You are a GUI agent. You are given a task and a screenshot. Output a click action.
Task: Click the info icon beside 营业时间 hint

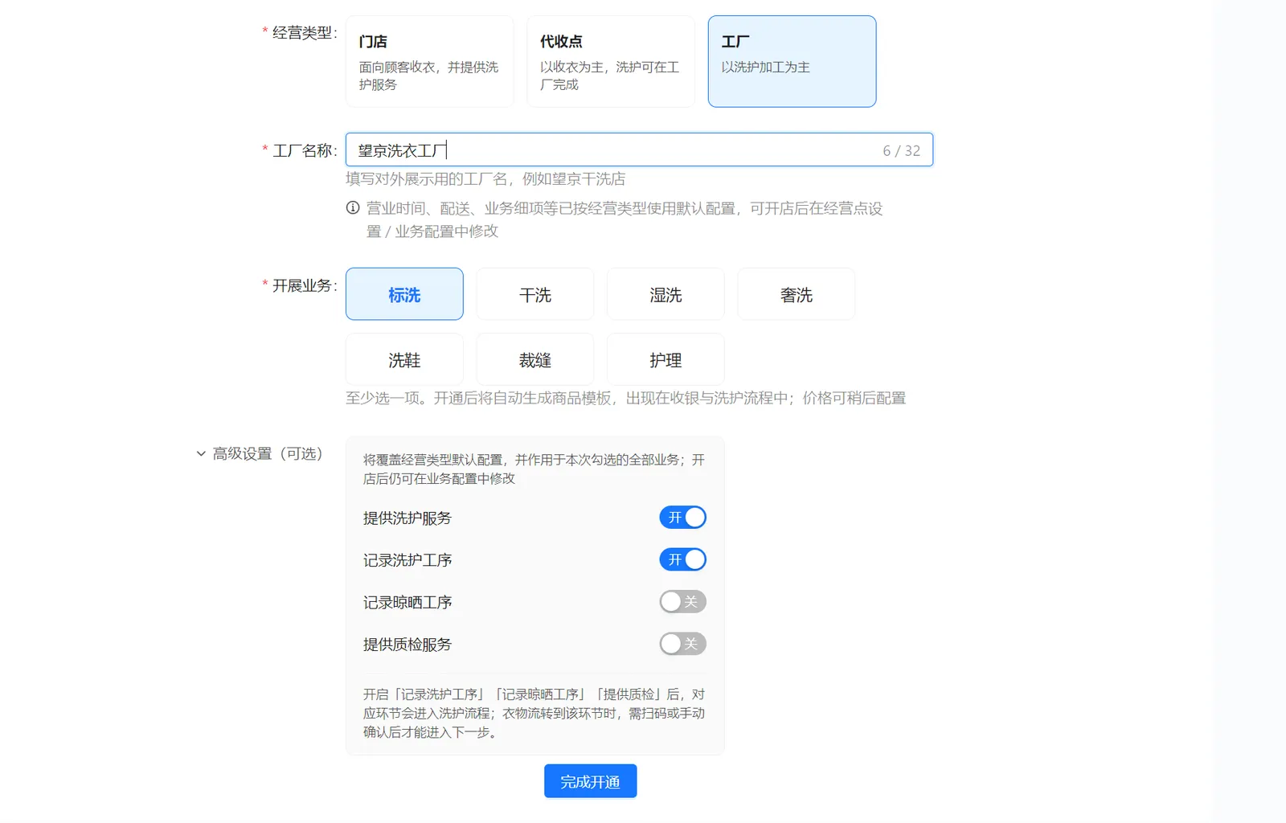point(353,208)
